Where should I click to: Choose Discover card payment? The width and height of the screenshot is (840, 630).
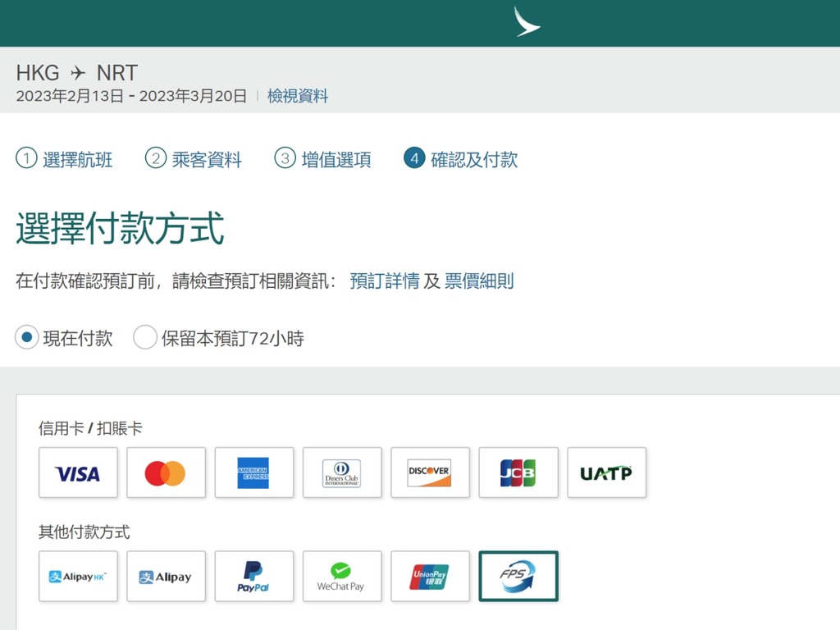click(x=430, y=472)
